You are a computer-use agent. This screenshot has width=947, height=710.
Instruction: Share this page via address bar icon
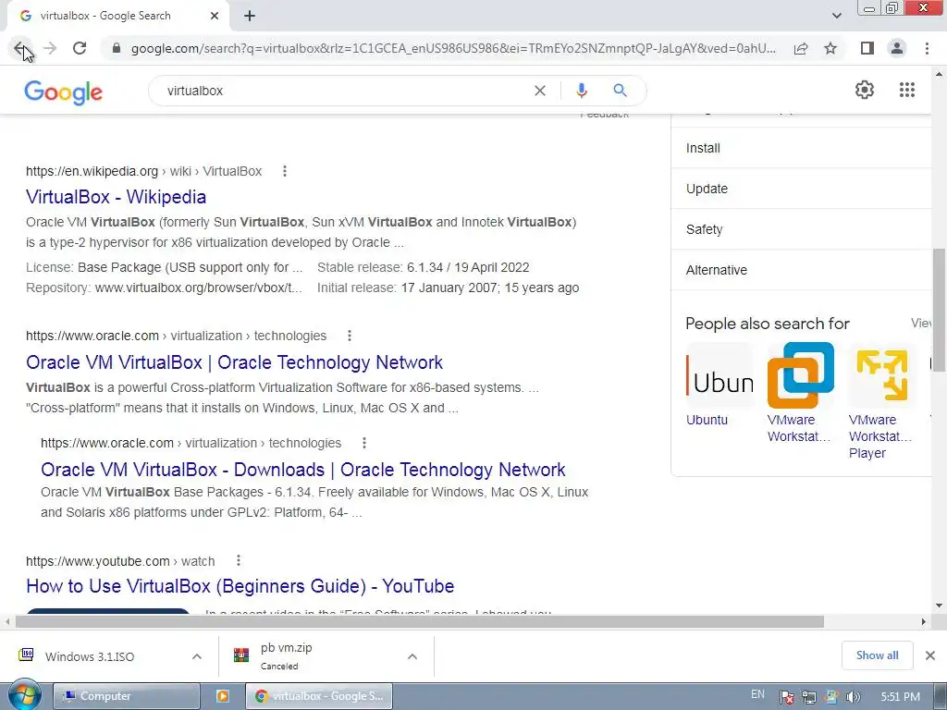(801, 48)
